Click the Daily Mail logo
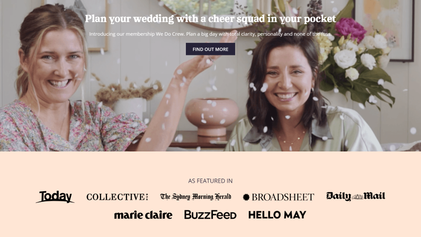 (x=356, y=196)
